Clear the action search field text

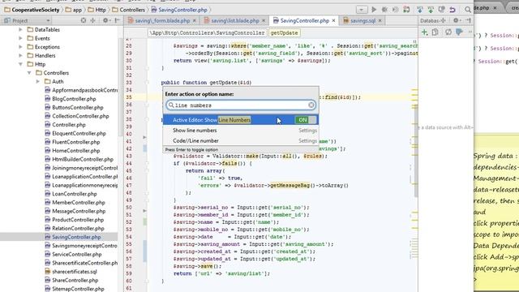311,105
